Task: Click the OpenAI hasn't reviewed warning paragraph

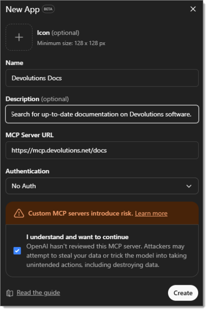Action: (106, 256)
